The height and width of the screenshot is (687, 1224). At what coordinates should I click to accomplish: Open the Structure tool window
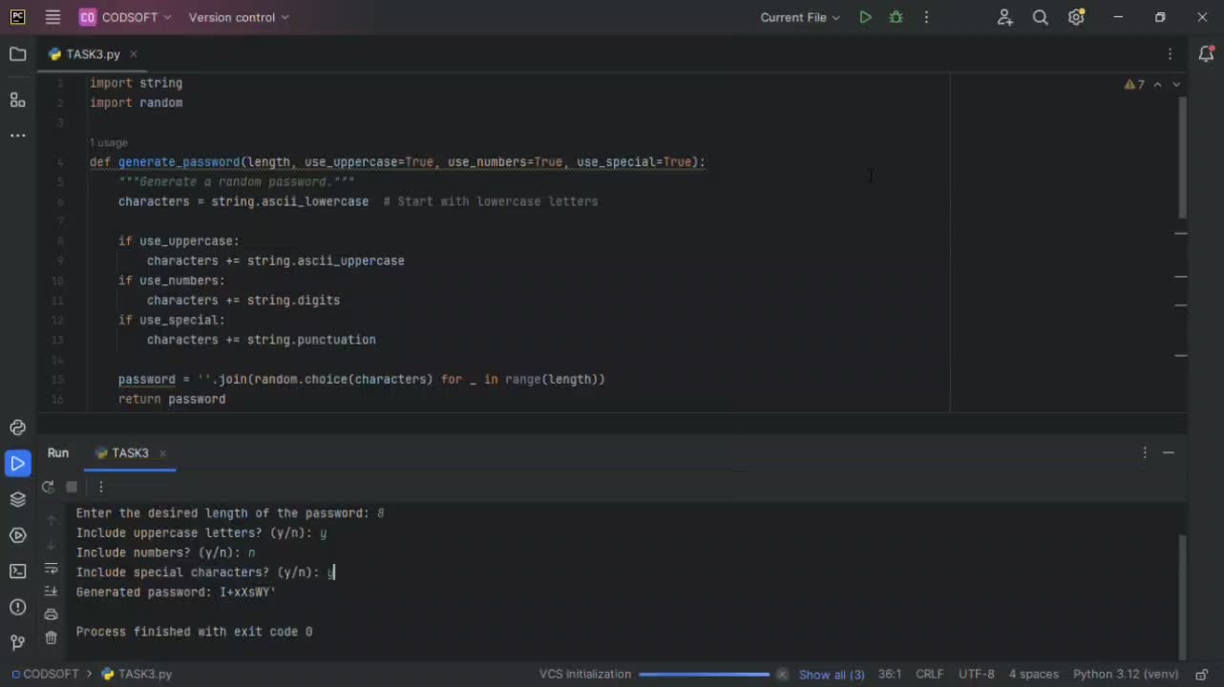point(17,100)
